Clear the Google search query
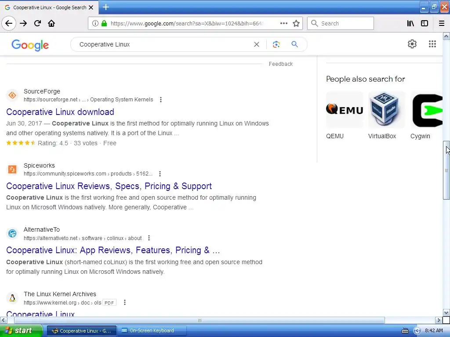Viewport: 450px width, 337px height. click(257, 44)
